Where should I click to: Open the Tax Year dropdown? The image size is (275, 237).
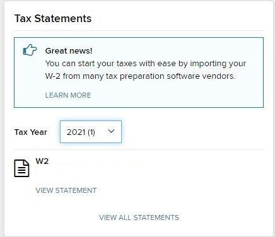91,132
